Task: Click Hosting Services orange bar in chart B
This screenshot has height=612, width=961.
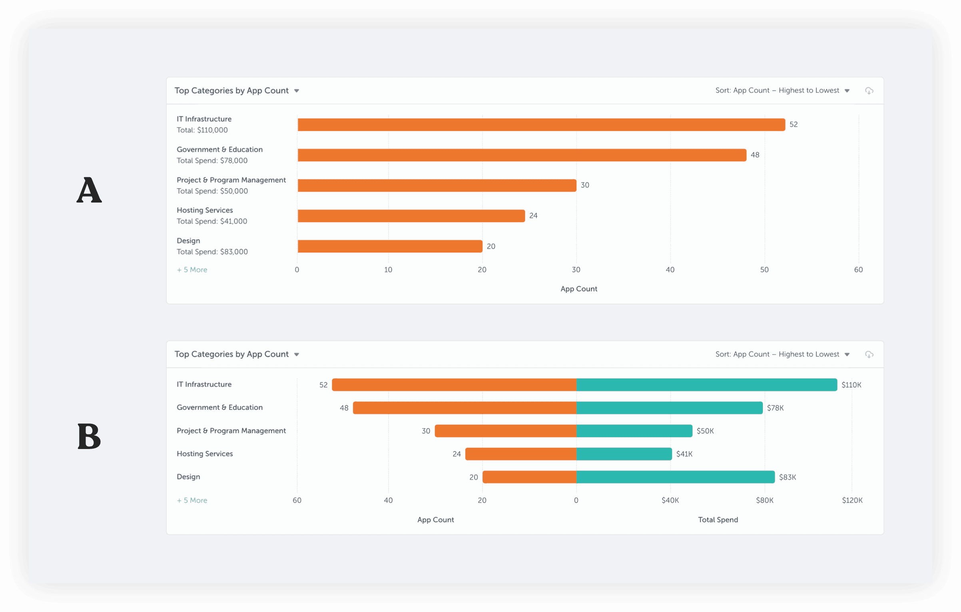Action: pyautogui.click(x=520, y=454)
